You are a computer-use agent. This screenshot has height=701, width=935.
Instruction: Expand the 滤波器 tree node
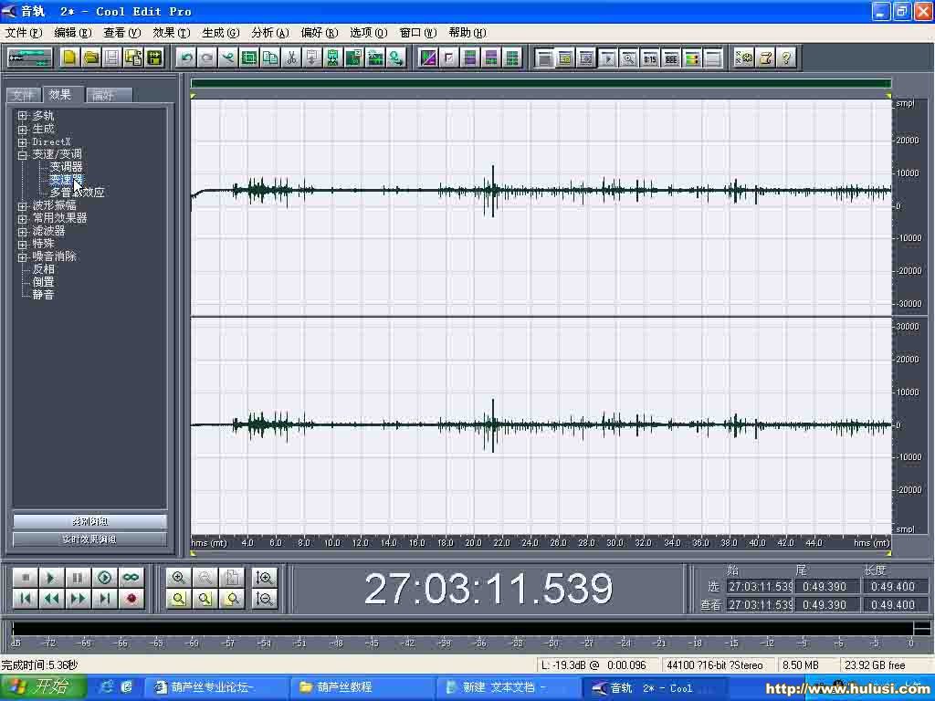[23, 231]
